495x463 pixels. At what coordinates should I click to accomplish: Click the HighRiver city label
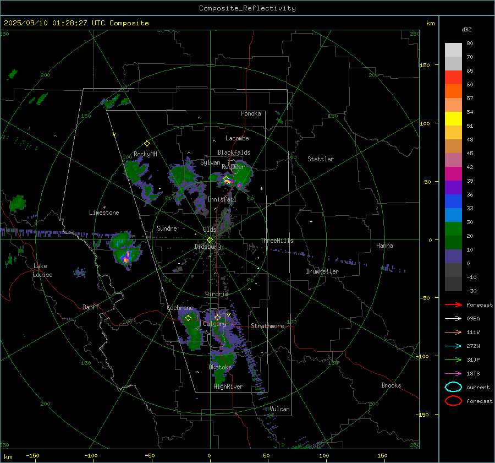pyautogui.click(x=228, y=386)
